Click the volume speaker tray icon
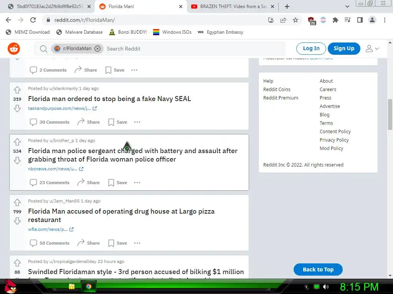 point(326,287)
